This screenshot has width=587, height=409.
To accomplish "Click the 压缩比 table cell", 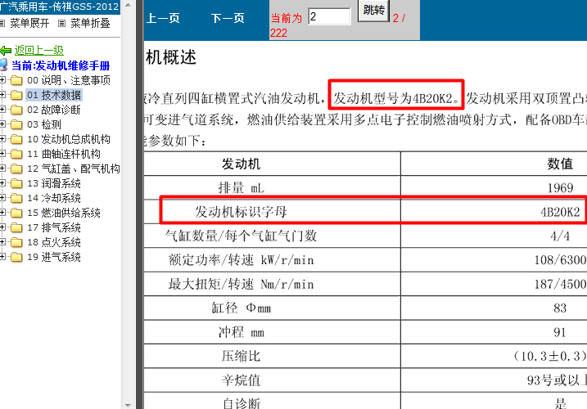I will pos(272,356).
